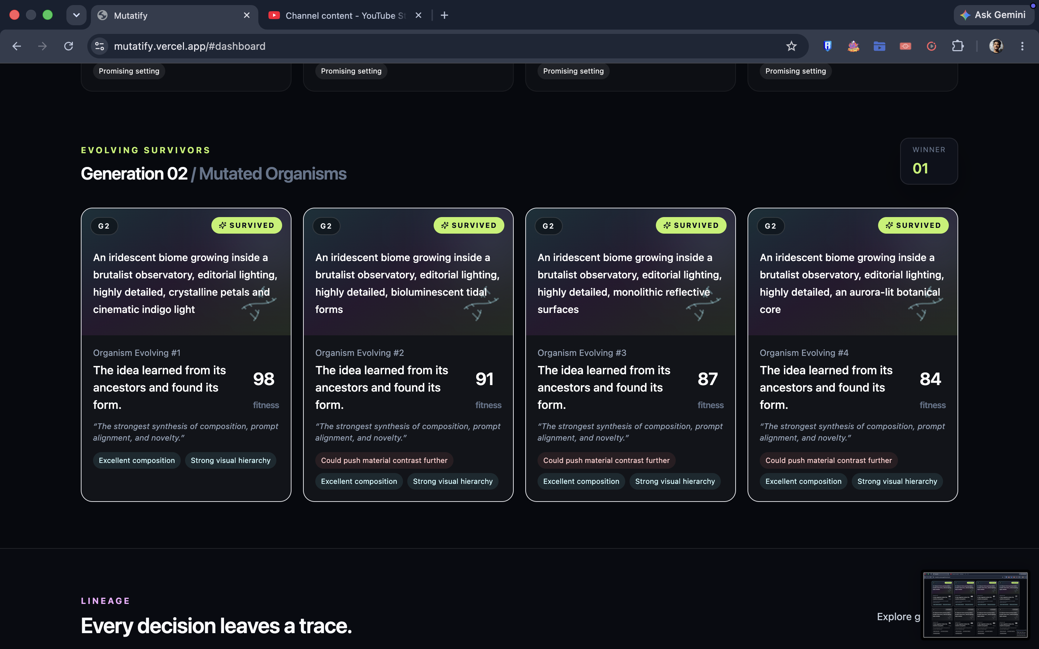Click G2 tag on the monolithic reflective card

click(x=548, y=226)
